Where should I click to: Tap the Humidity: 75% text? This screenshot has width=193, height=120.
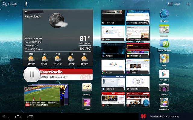pos(31,46)
